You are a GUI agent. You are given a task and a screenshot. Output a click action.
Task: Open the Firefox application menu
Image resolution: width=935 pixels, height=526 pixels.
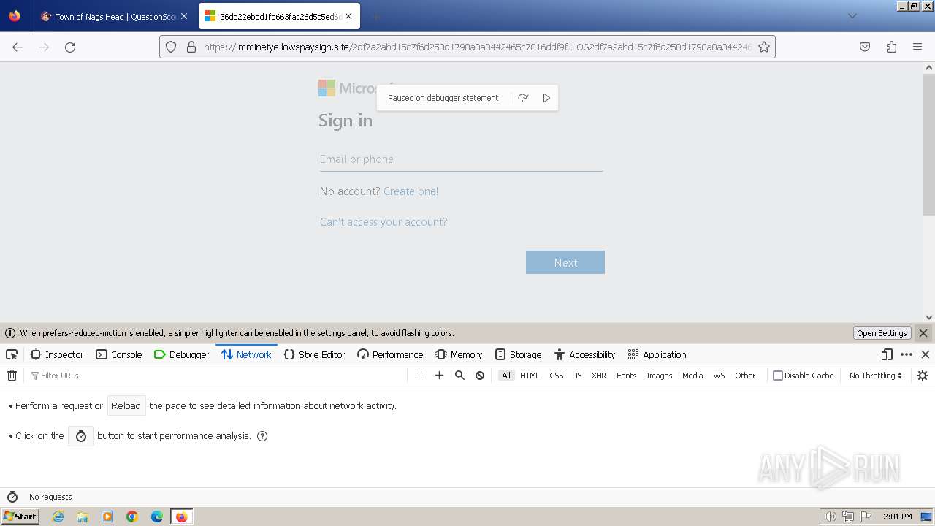click(917, 47)
